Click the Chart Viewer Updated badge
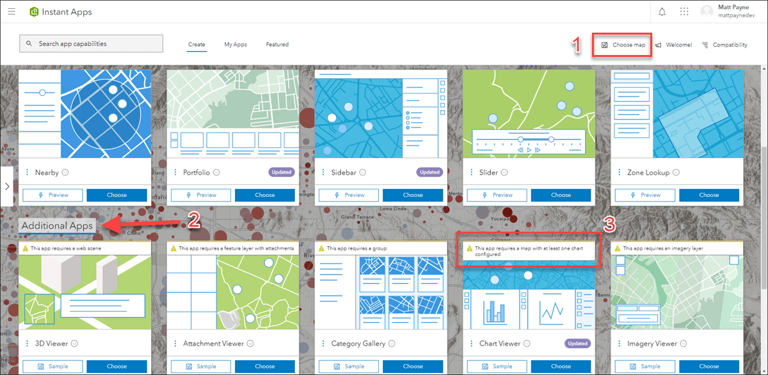Viewport: 768px width, 375px height. 577,344
